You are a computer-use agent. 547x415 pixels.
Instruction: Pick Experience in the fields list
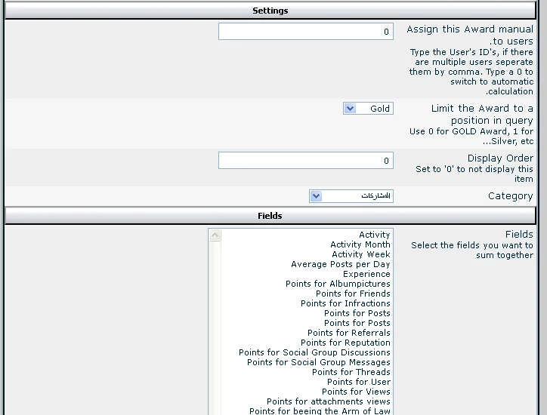pyautogui.click(x=366, y=274)
